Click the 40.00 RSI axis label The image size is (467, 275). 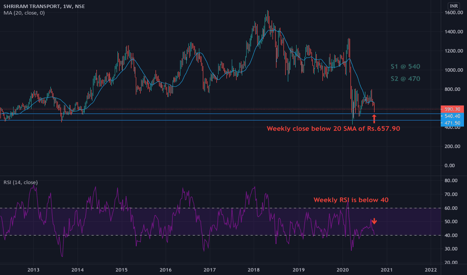451,235
